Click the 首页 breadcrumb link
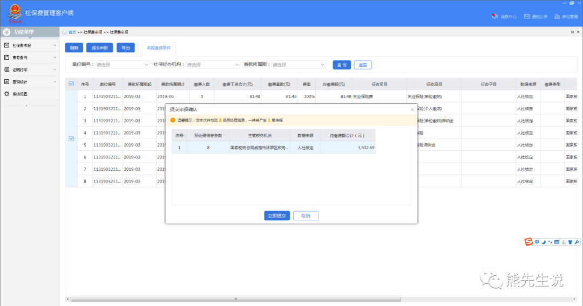This screenshot has width=583, height=306. [x=72, y=32]
